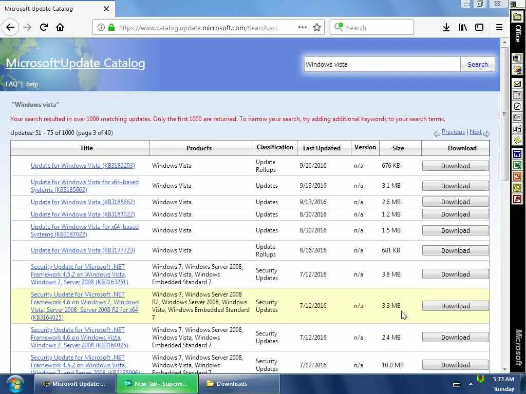Open the Windows Start orb
Screen dimensions: 526x394
pos(14,384)
